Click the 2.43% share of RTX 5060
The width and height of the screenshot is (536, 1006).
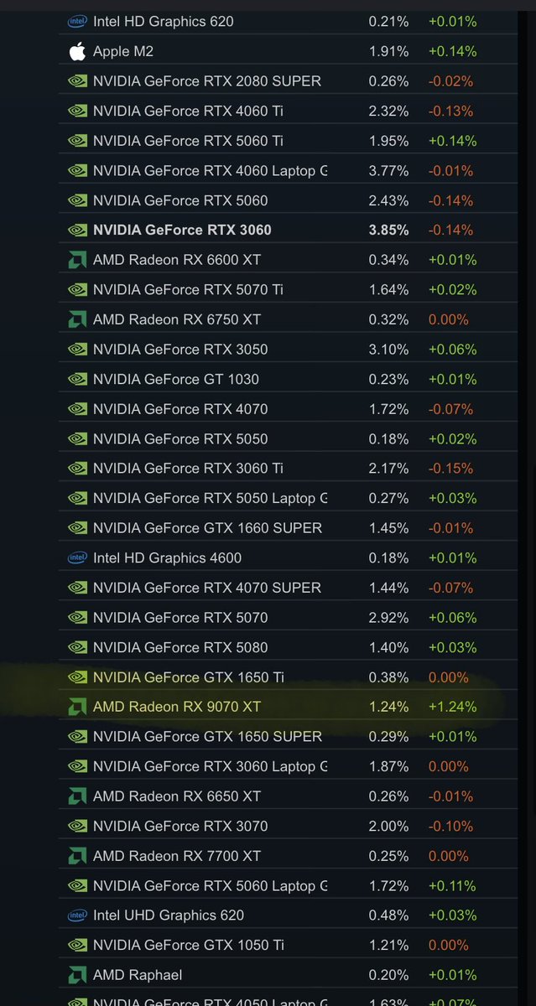(389, 201)
